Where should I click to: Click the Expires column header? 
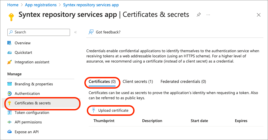point(241,121)
